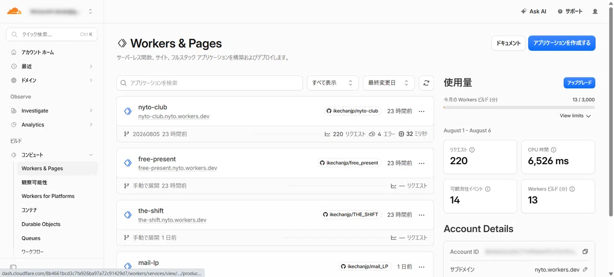Click the refresh list icon
The image size is (614, 277).
pos(426,83)
